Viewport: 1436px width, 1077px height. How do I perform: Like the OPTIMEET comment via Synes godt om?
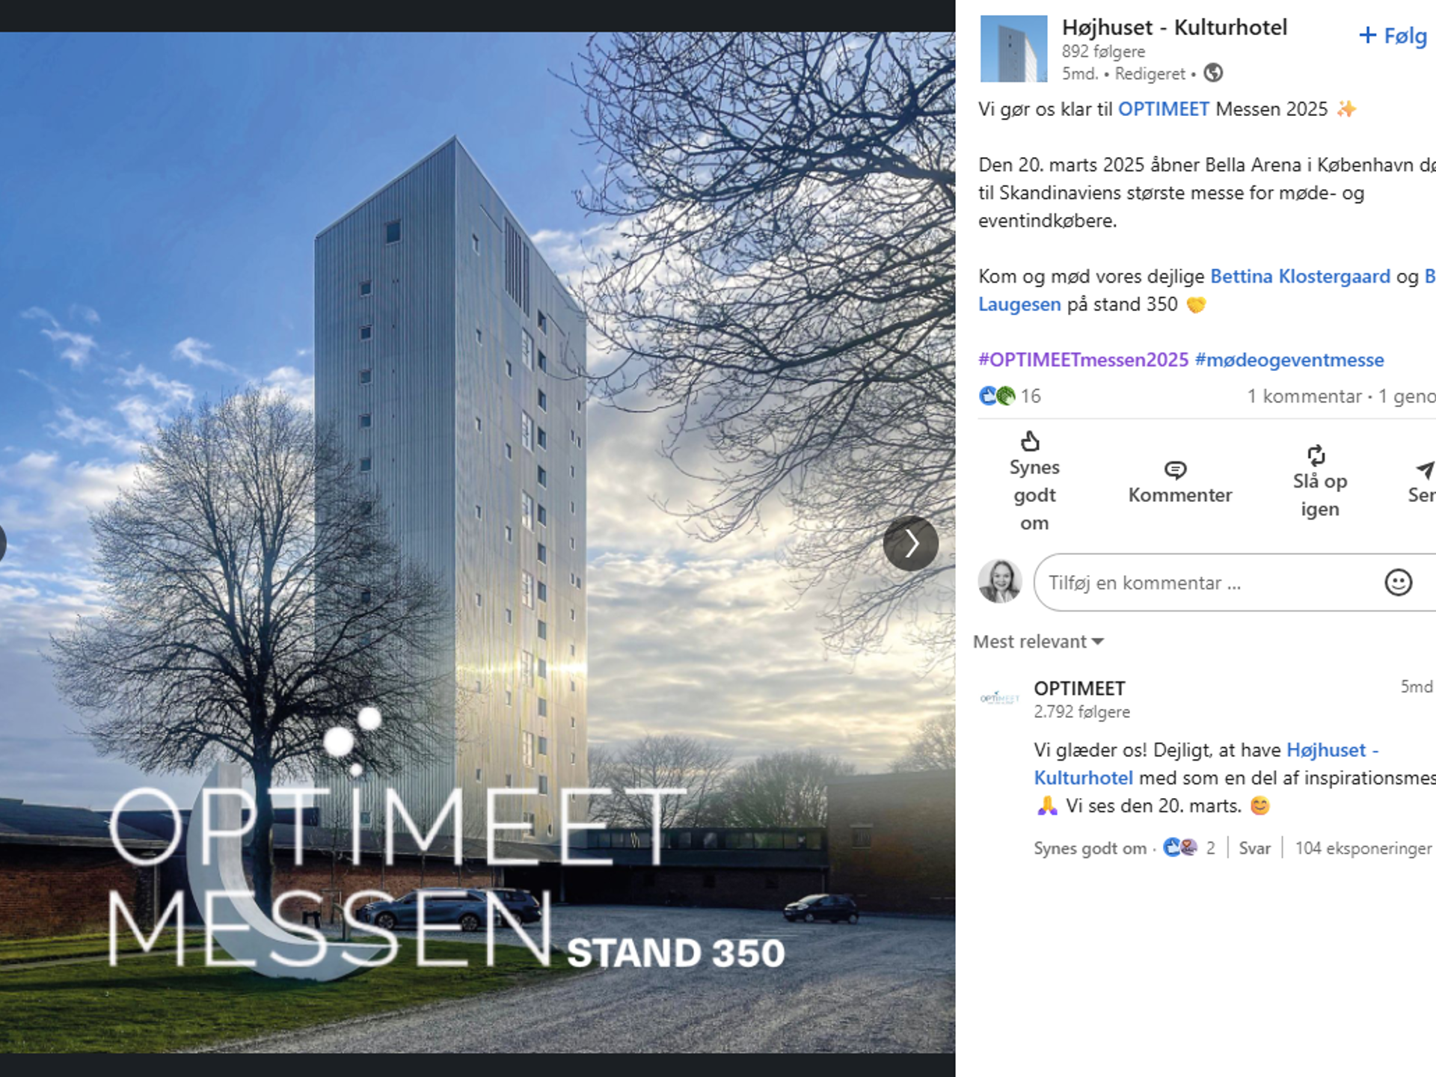click(1090, 848)
